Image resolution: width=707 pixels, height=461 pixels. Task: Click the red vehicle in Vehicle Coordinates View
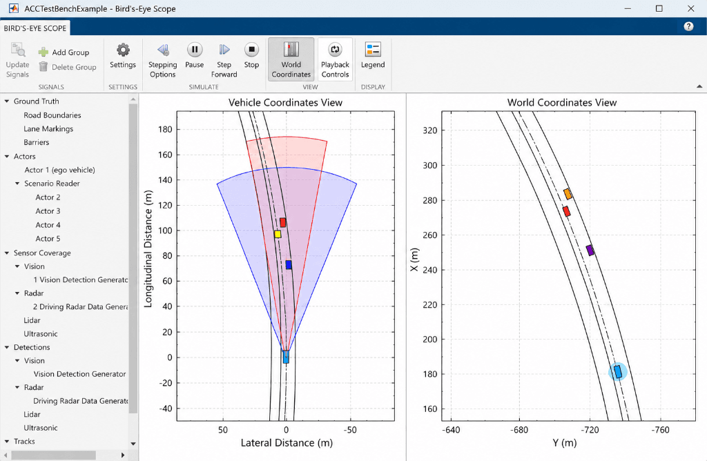[282, 222]
